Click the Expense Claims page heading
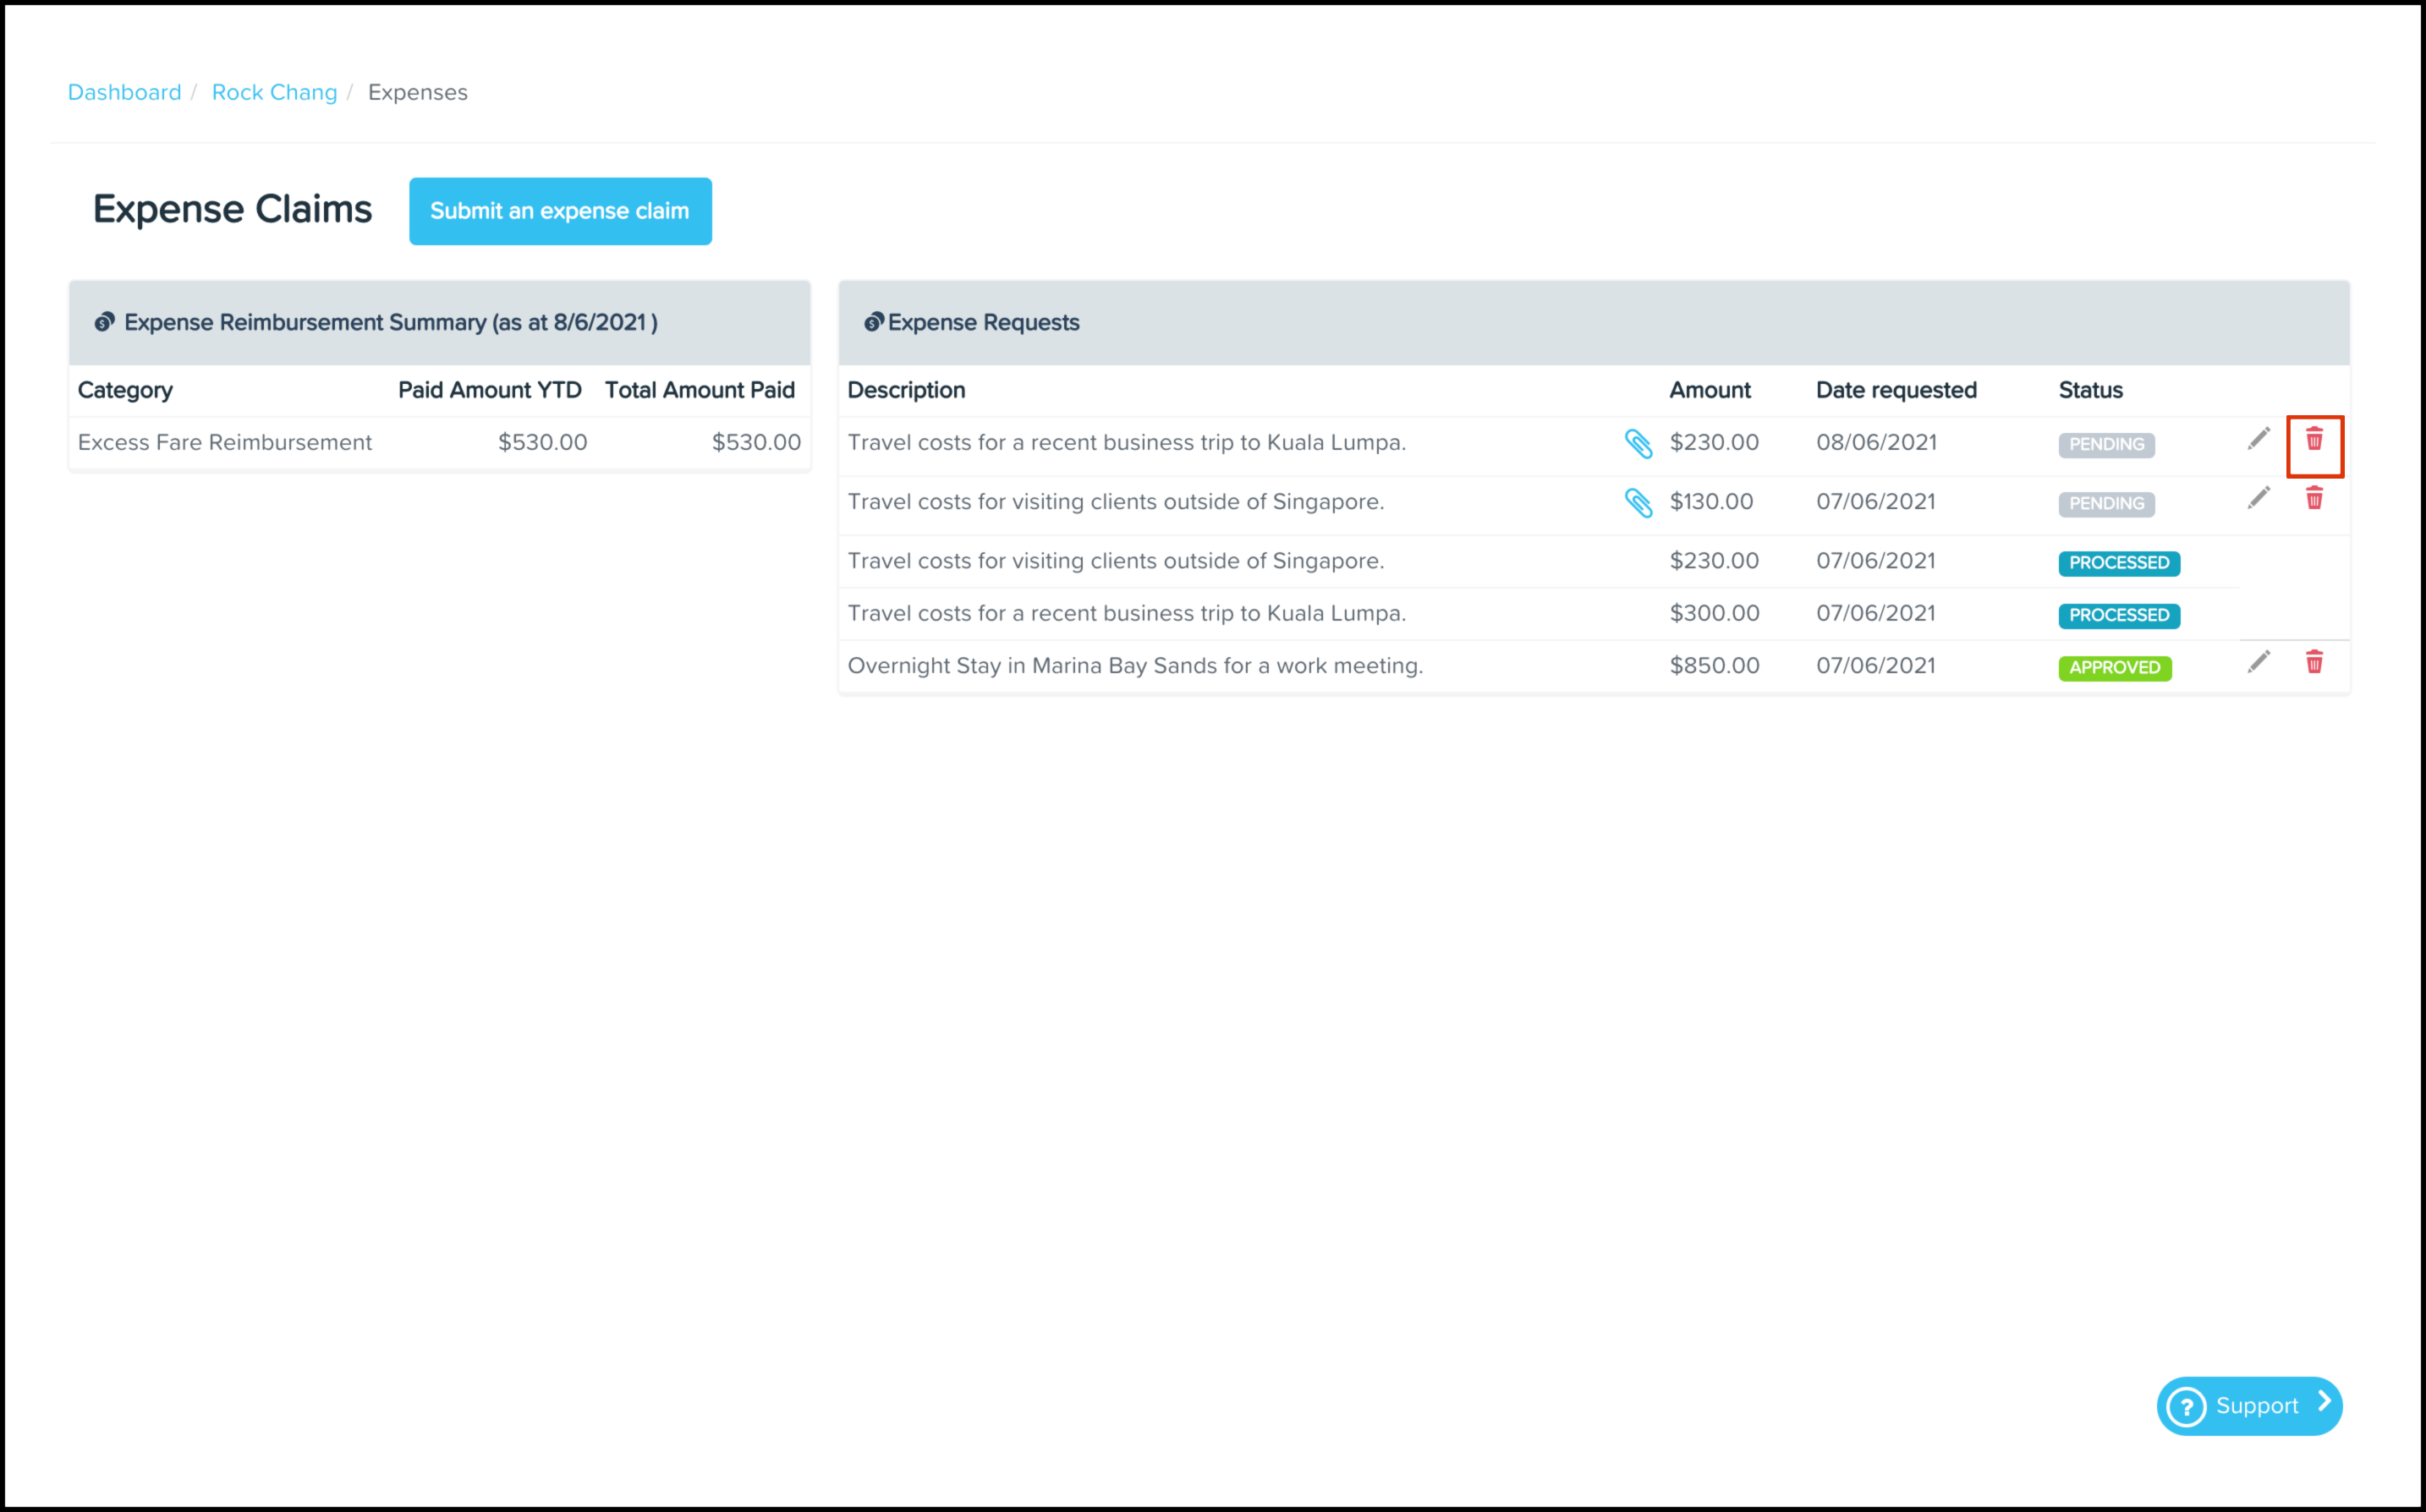Image resolution: width=2426 pixels, height=1512 pixels. (232, 209)
